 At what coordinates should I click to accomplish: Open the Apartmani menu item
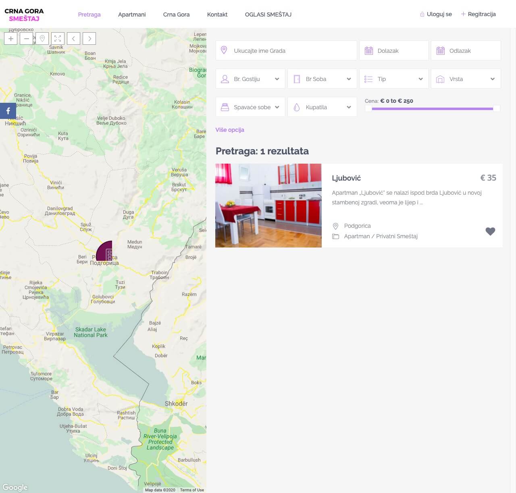tap(132, 15)
